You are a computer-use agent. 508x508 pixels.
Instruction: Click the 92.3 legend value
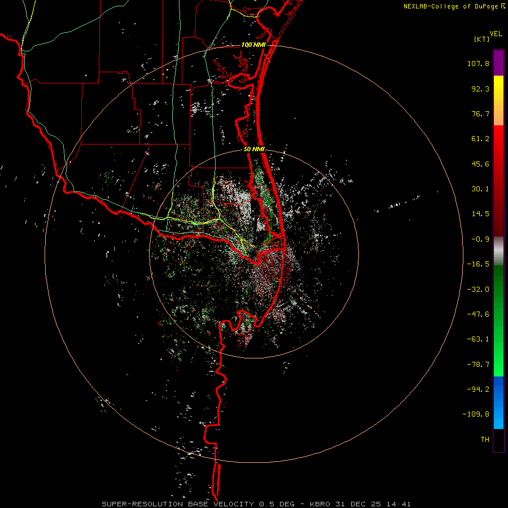click(x=480, y=89)
